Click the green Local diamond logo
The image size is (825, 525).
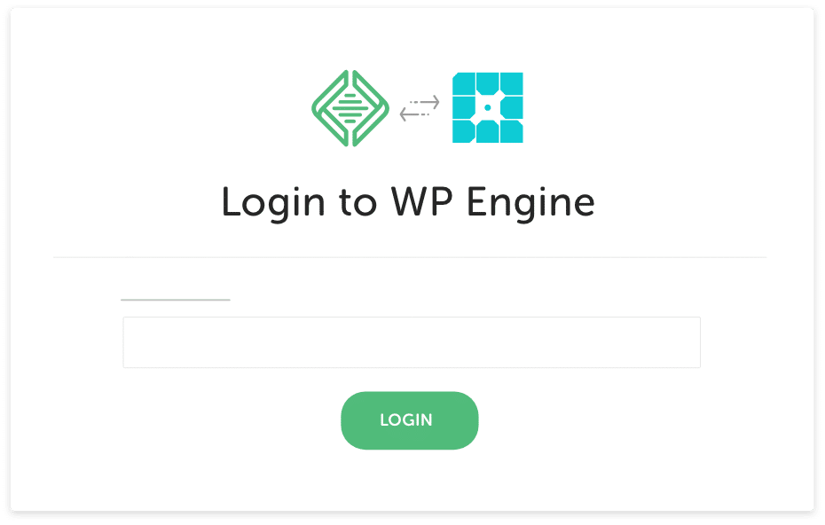pos(350,108)
